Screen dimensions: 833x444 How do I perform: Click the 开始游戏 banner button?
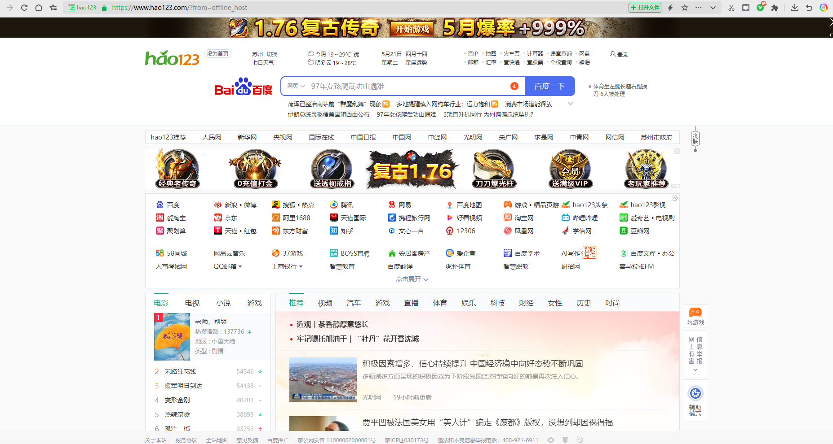coord(412,29)
